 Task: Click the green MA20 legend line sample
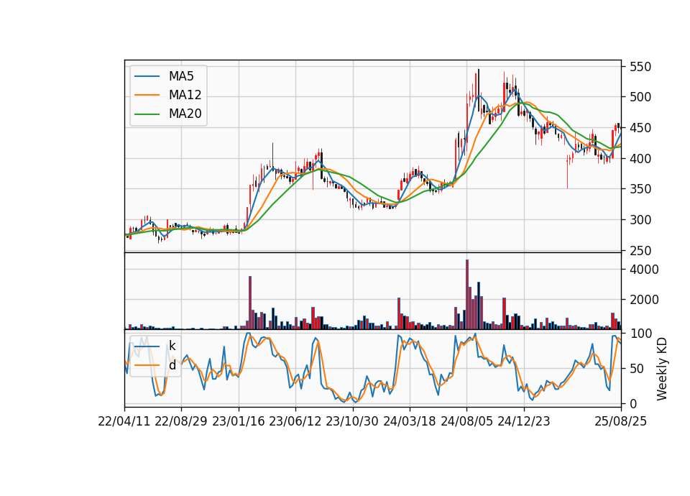(147, 114)
